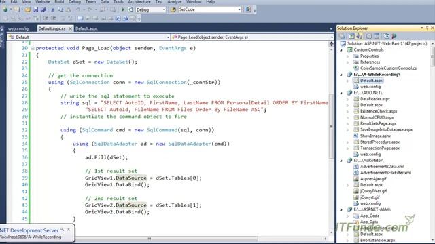
Task: Switch to the web.config tab
Action: pyautogui.click(x=18, y=28)
